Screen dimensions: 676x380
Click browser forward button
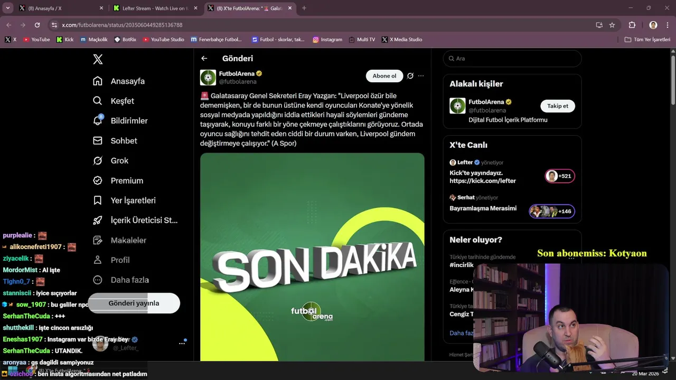(23, 25)
